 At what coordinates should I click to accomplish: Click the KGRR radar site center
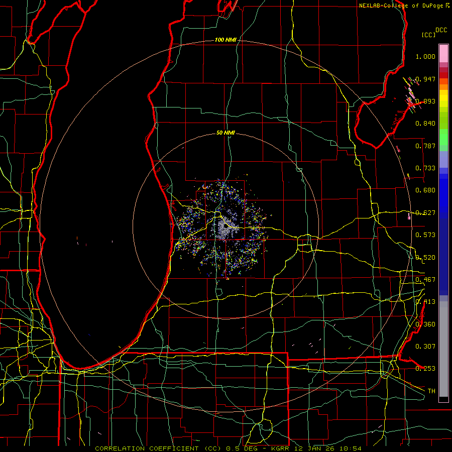pyautogui.click(x=225, y=227)
